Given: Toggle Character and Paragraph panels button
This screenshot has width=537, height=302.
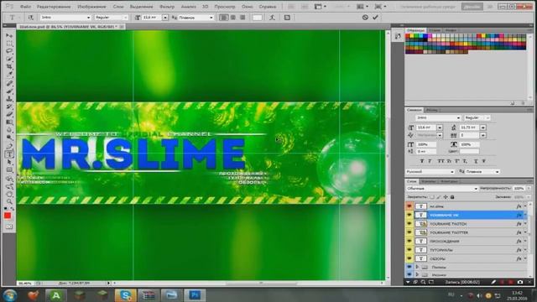Looking at the screenshot, I should pyautogui.click(x=287, y=18).
